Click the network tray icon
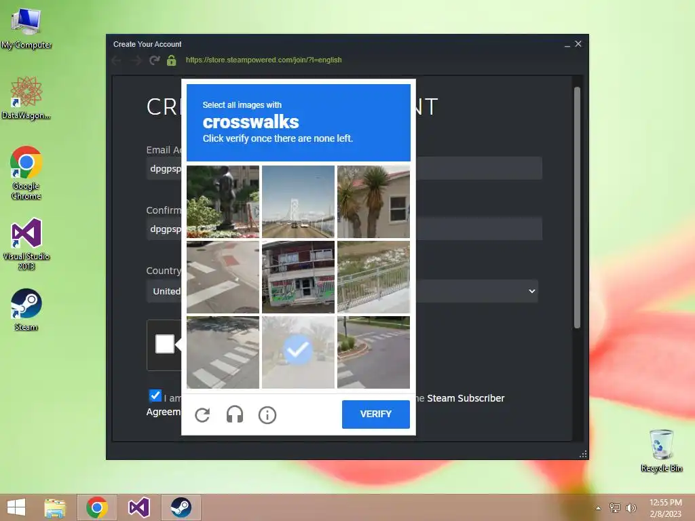This screenshot has width=695, height=521. 615,507
